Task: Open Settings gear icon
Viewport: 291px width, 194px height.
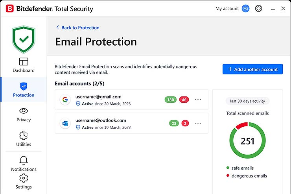Action: [x=24, y=181]
